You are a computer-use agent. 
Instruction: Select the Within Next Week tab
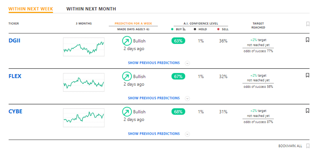coord(31,9)
